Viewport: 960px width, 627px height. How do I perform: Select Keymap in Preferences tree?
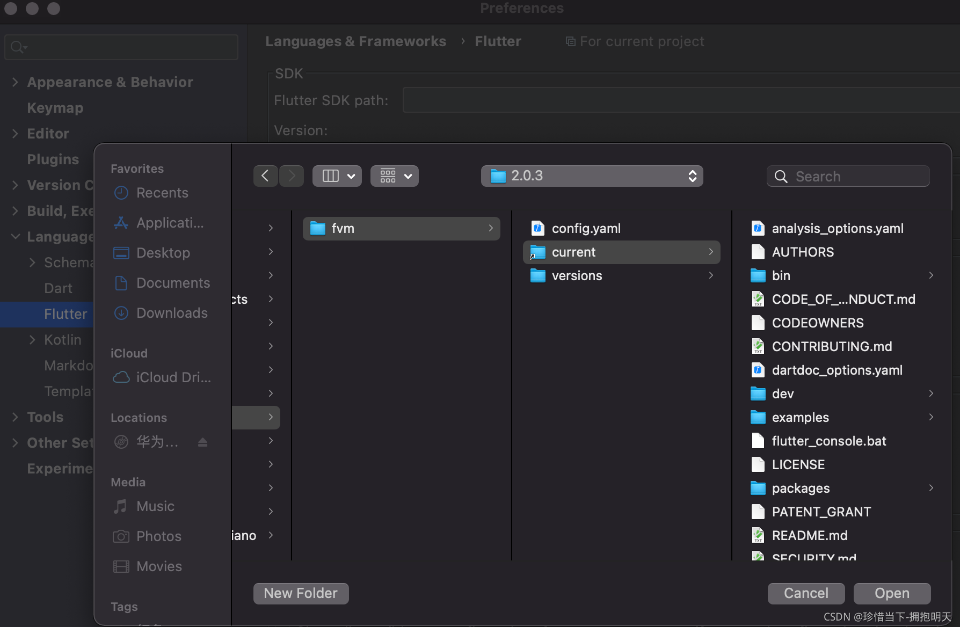click(55, 108)
